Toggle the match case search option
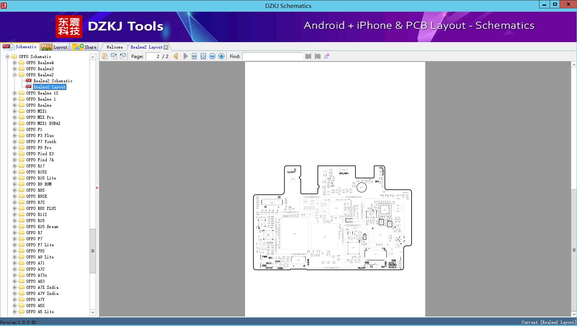 pyautogui.click(x=326, y=56)
